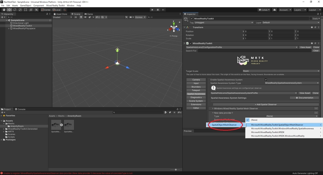
Task: Open the Component menu
Action: [x=39, y=5]
